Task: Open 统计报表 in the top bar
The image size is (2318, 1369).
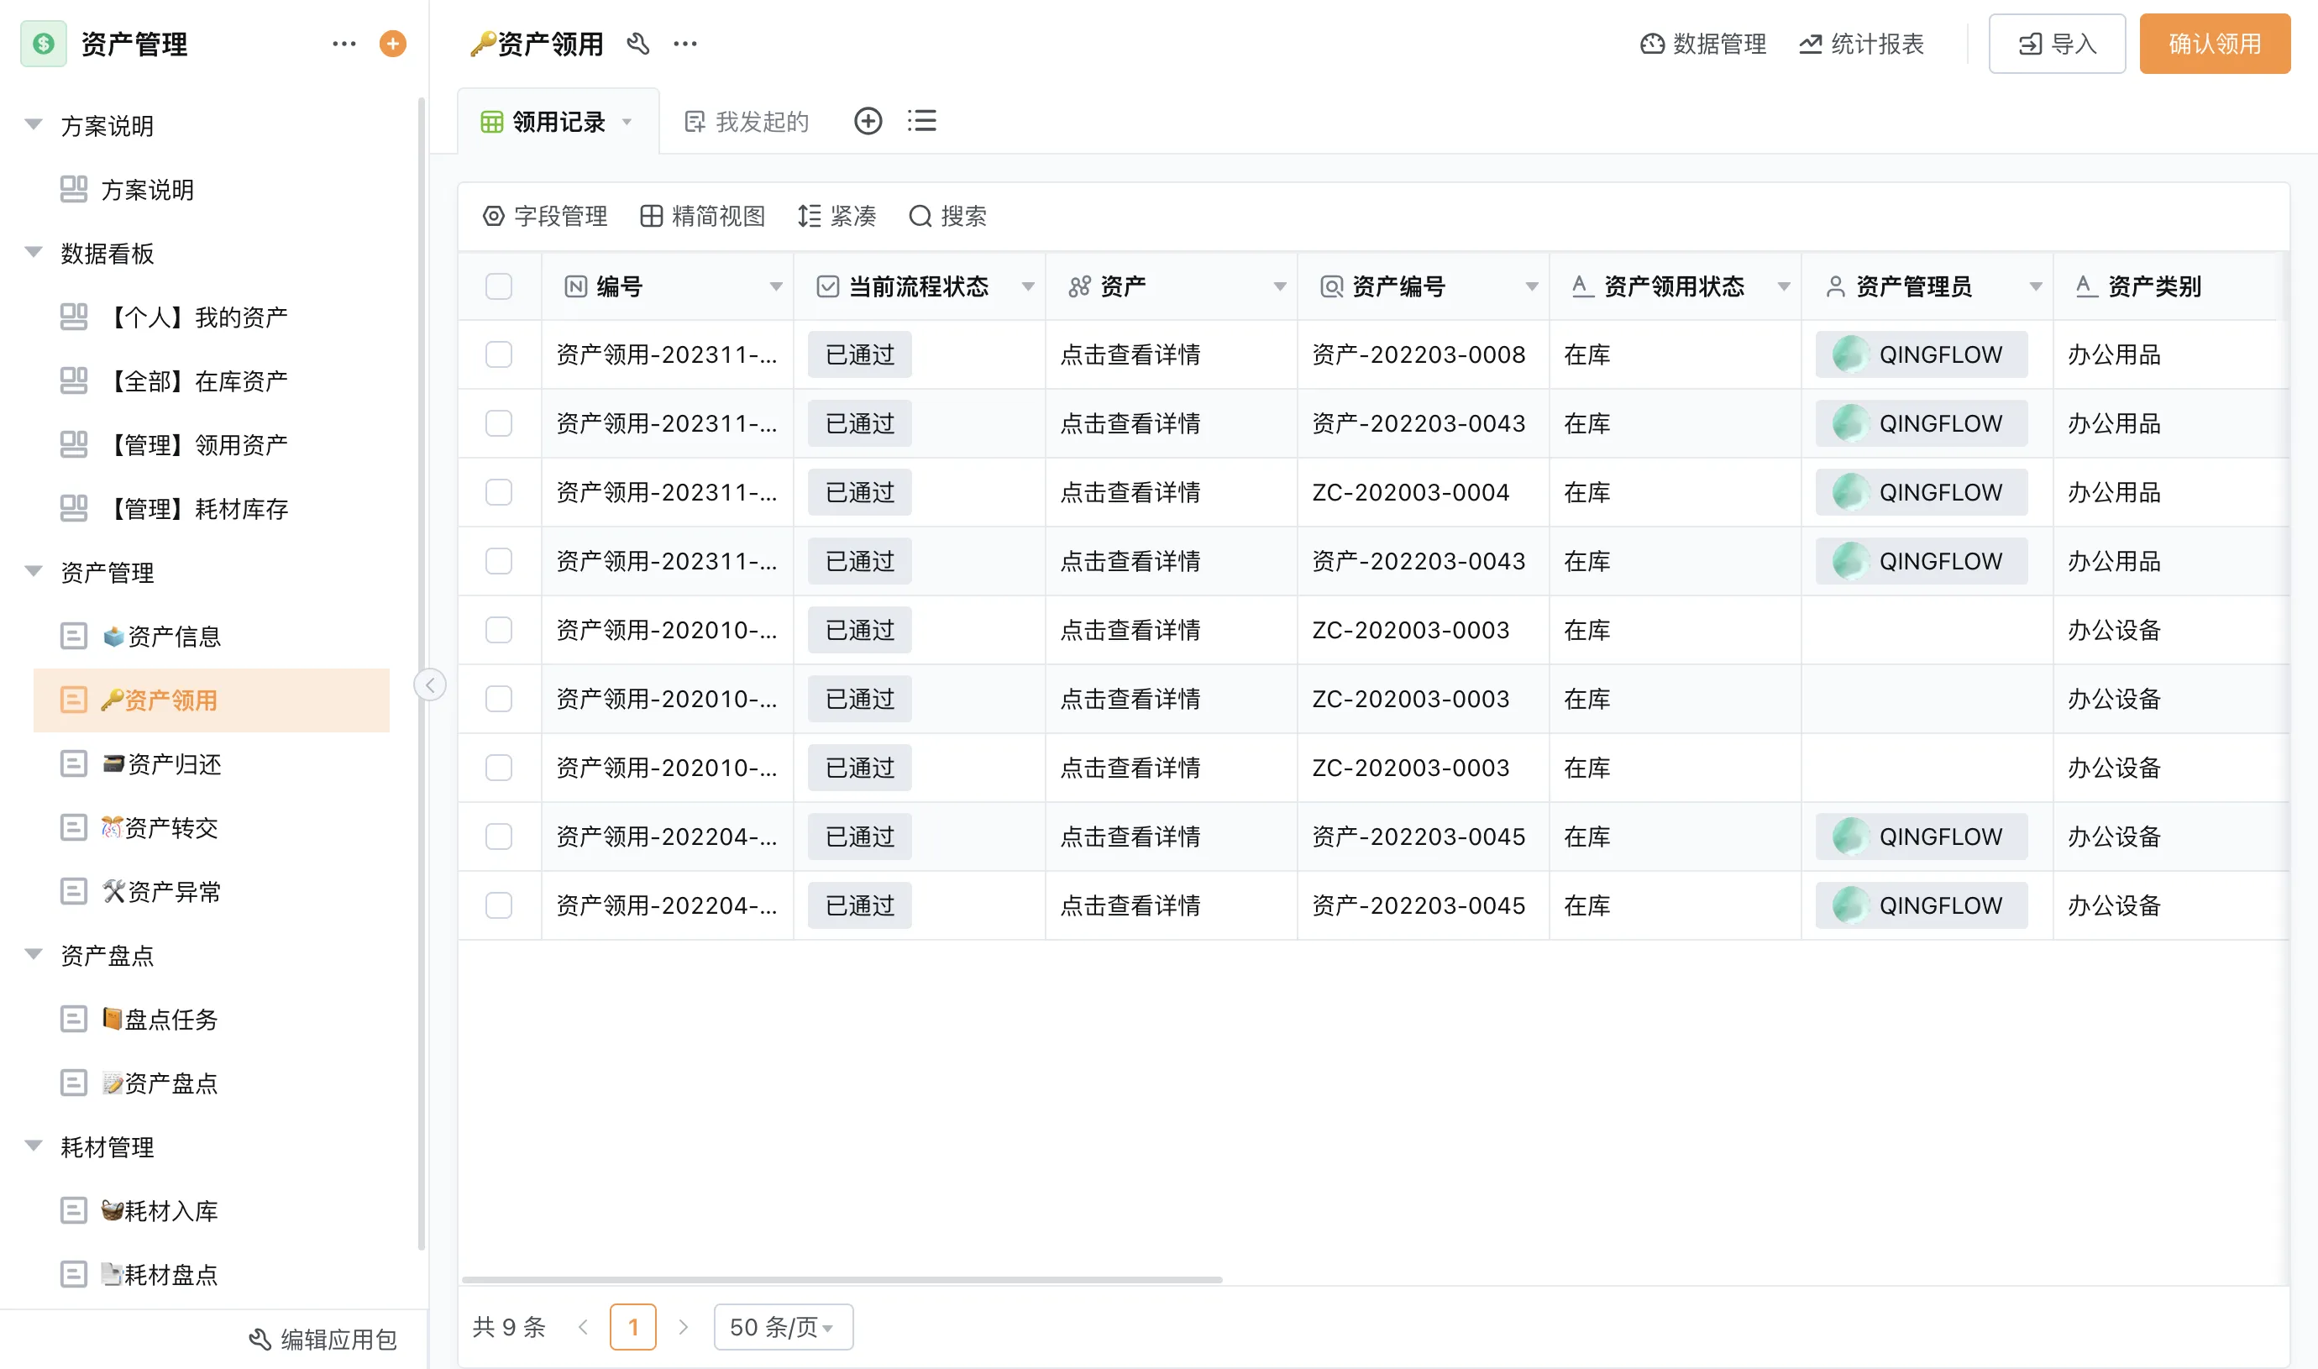Action: [1861, 44]
